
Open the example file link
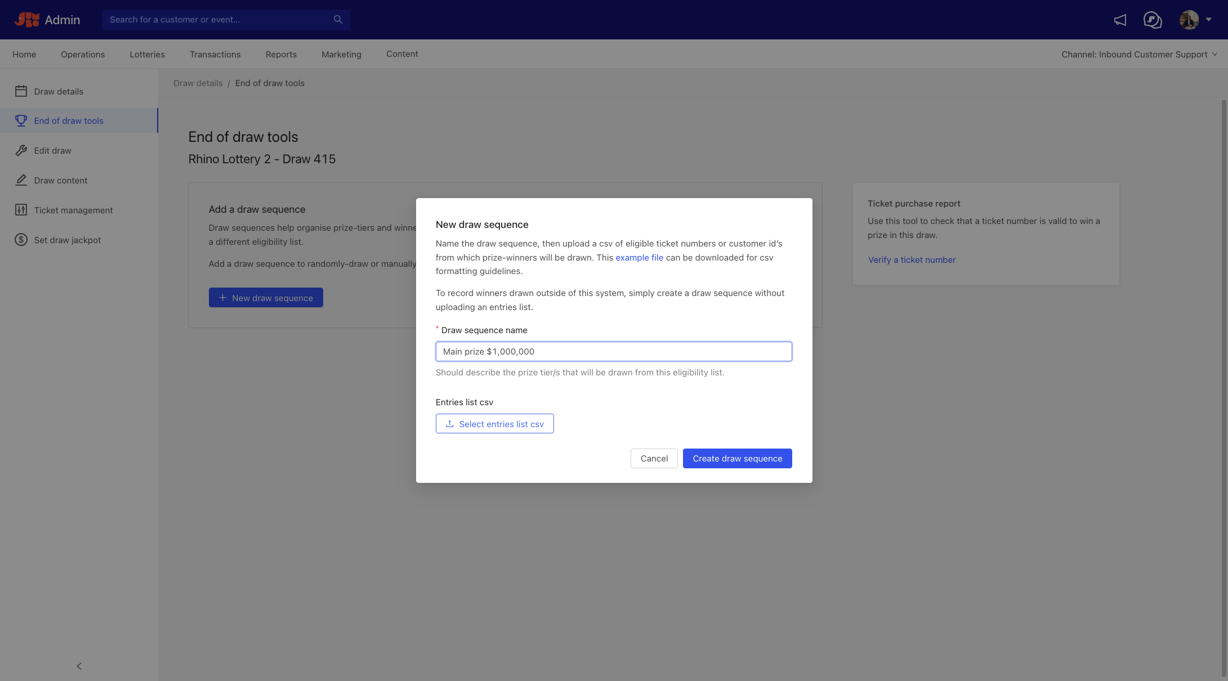(x=639, y=258)
